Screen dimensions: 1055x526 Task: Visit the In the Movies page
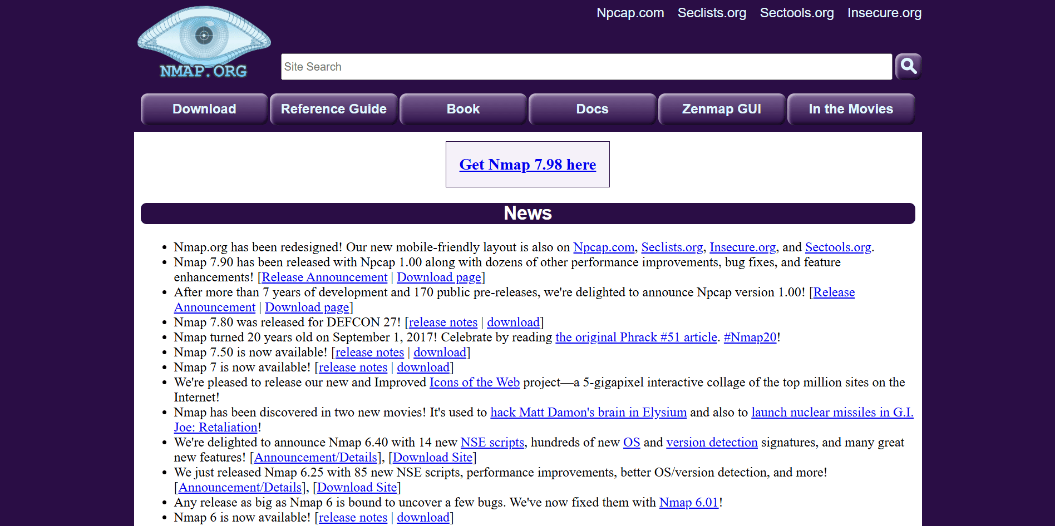pos(851,109)
